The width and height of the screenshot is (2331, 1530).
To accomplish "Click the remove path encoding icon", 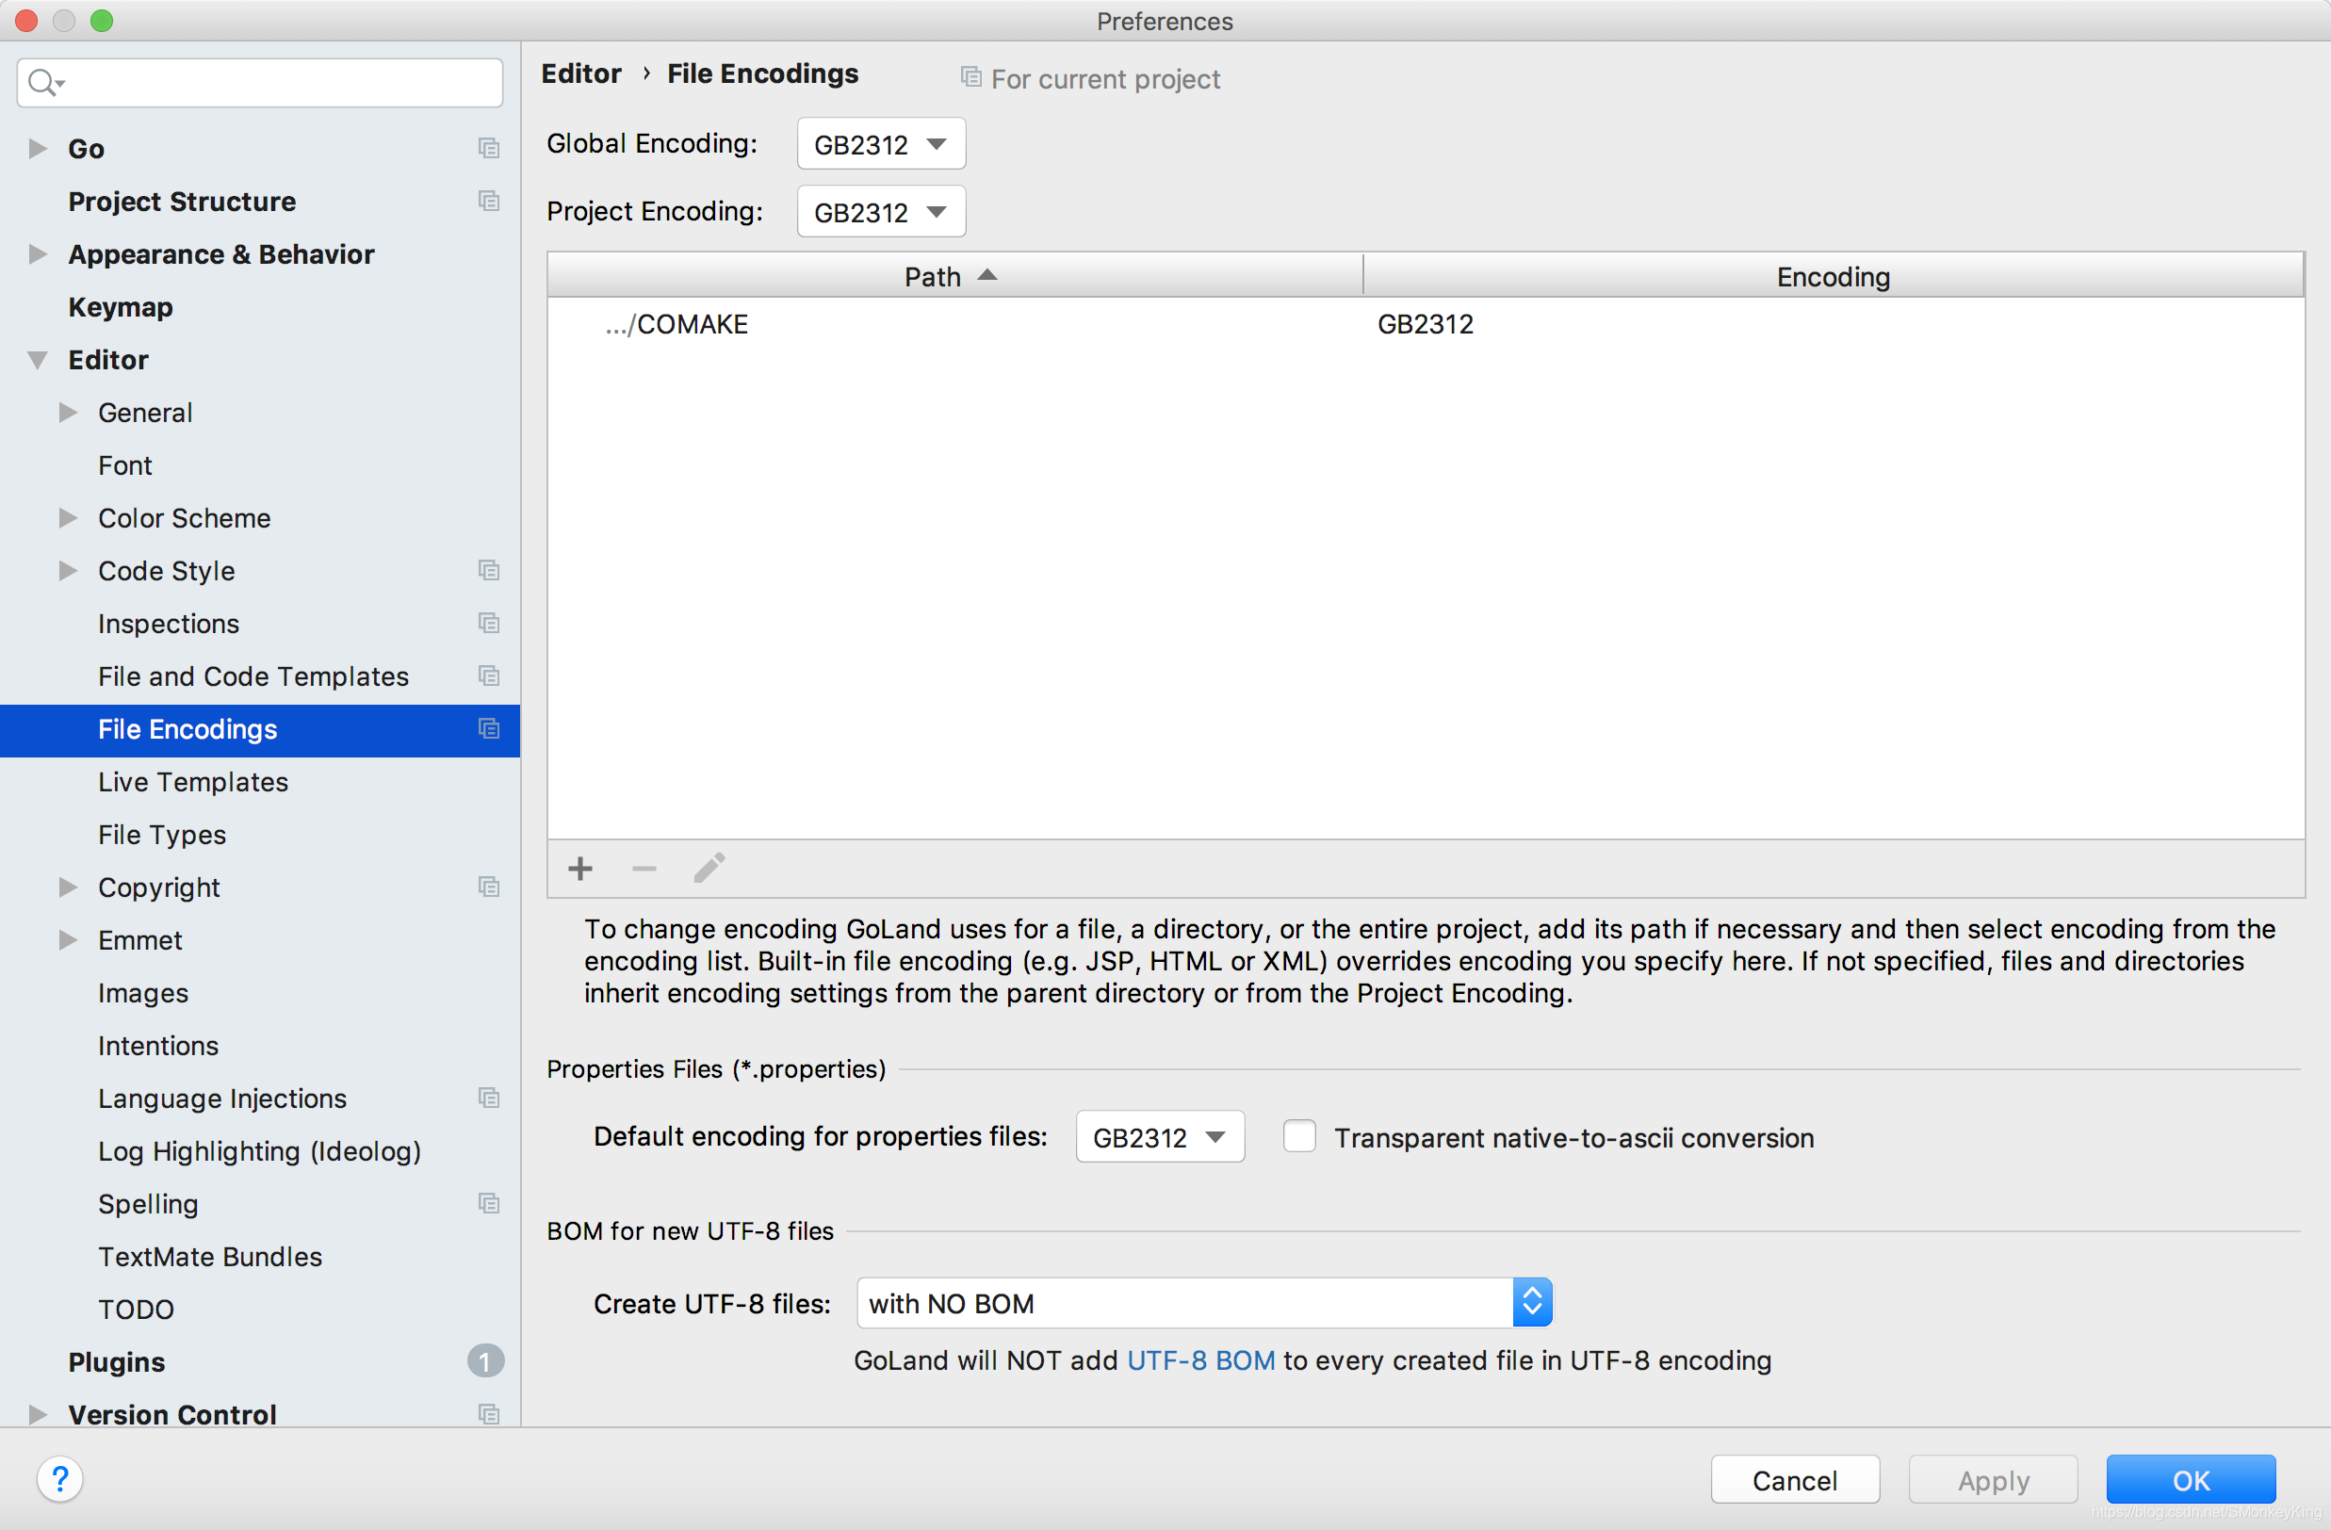I will (x=644, y=870).
